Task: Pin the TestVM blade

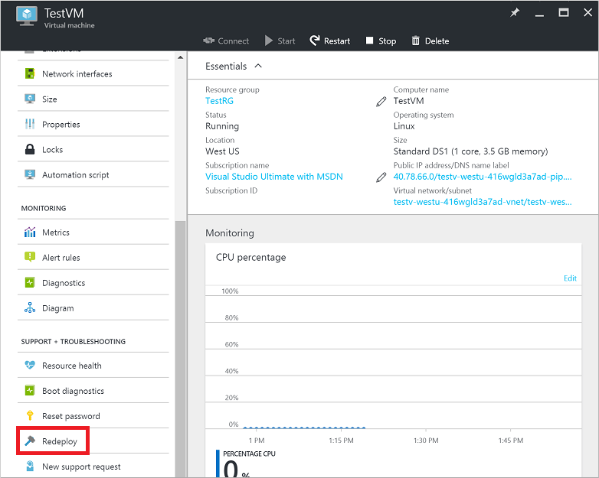Action: (514, 13)
